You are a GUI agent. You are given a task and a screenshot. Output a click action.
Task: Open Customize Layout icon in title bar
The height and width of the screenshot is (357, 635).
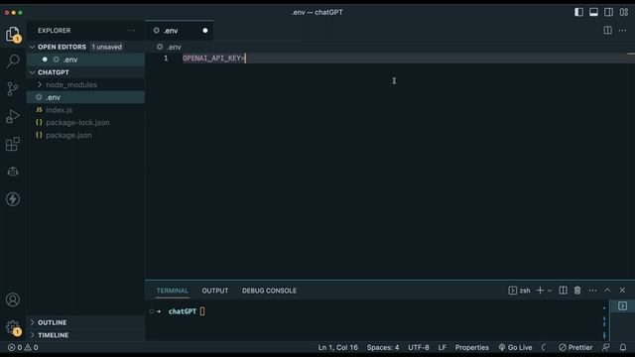(624, 12)
